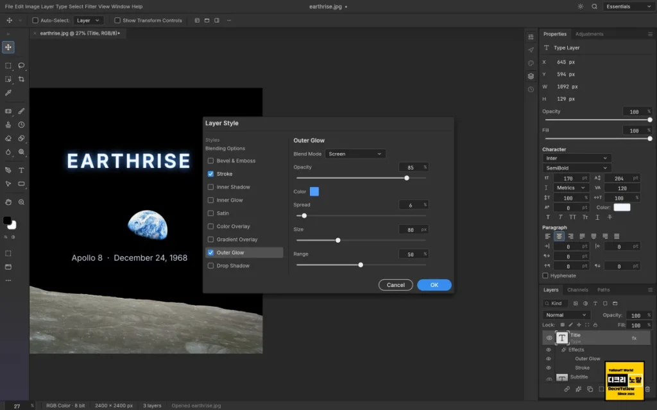Select the Pen tool
Viewport: 657px width, 410px height.
(x=8, y=170)
